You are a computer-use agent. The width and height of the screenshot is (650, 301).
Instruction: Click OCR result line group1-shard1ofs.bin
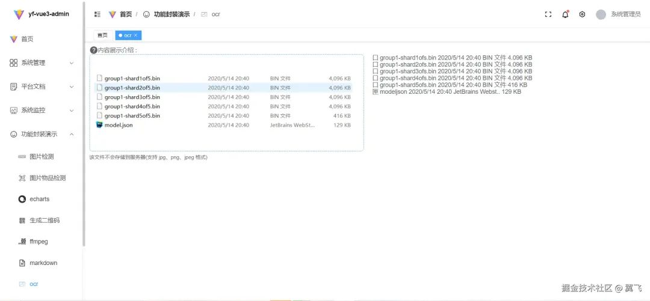pos(452,58)
